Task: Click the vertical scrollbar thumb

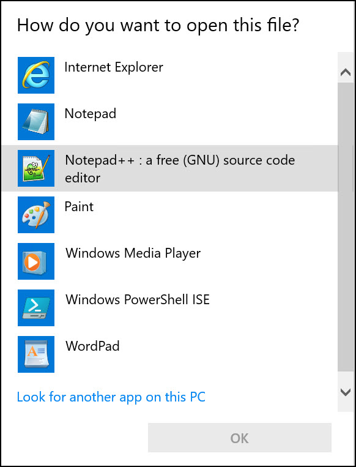Action: point(345,227)
